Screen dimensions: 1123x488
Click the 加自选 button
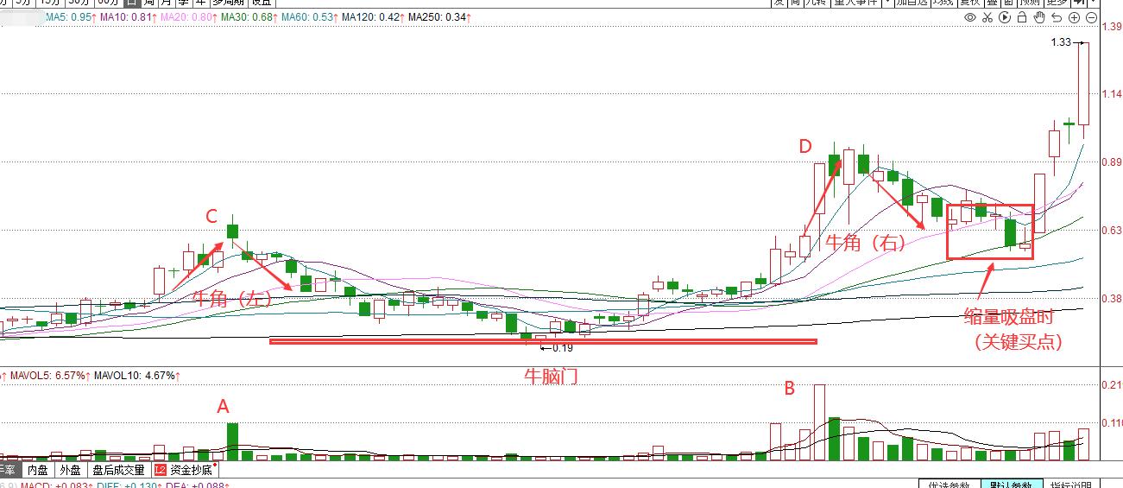click(x=913, y=3)
